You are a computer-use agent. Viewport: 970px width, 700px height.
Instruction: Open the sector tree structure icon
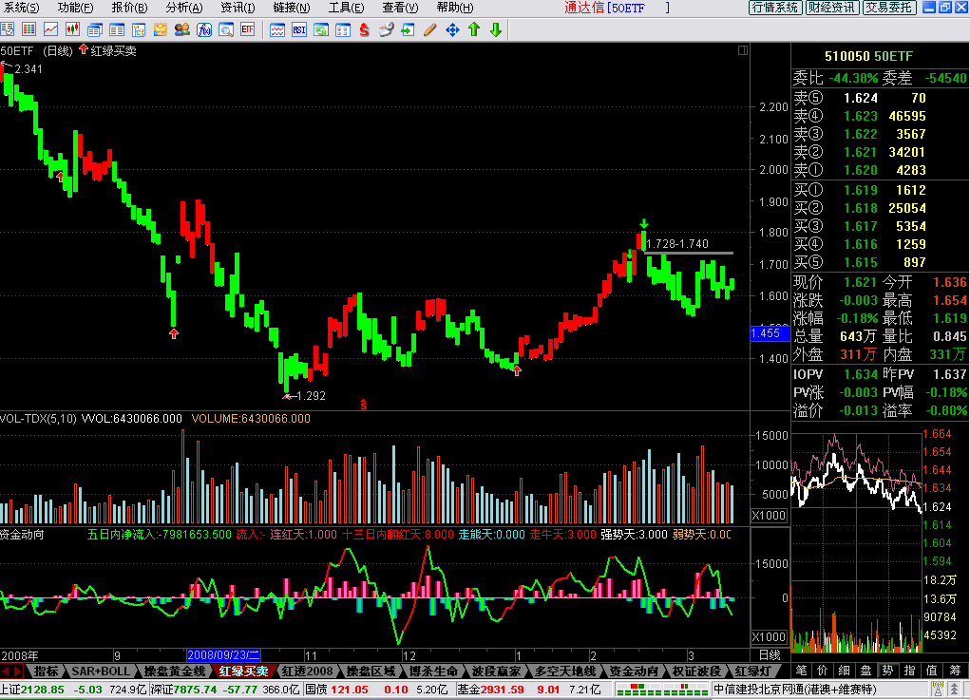[139, 29]
